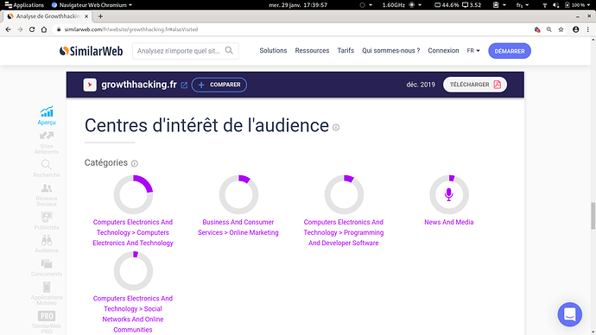Expand the Navigateur Web Chromium menu
This screenshot has width=596, height=335.
pos(92,5)
